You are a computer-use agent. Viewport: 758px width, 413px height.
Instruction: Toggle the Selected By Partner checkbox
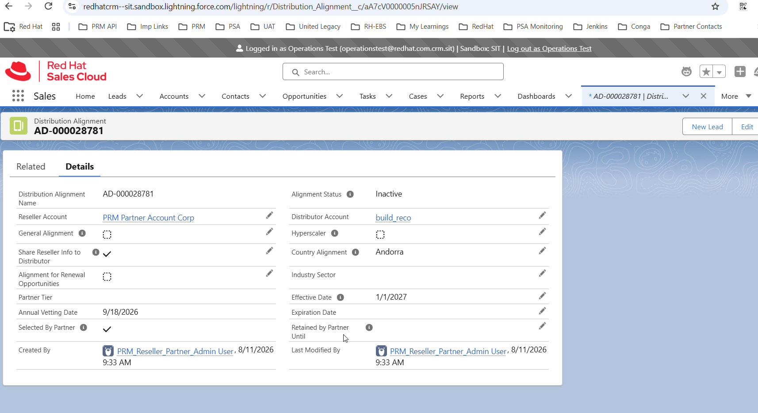click(x=107, y=329)
